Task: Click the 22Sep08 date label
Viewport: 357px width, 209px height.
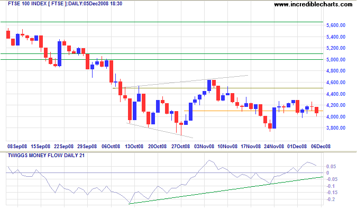Action: [x=63, y=147]
